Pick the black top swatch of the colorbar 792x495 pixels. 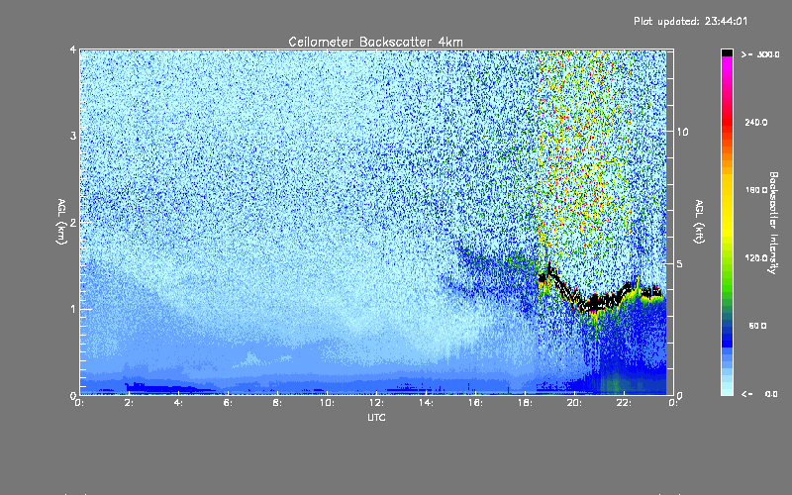coord(727,52)
